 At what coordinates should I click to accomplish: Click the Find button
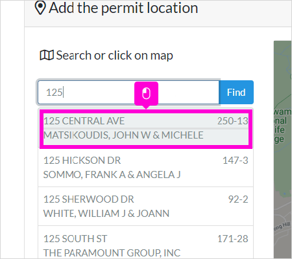pyautogui.click(x=236, y=93)
